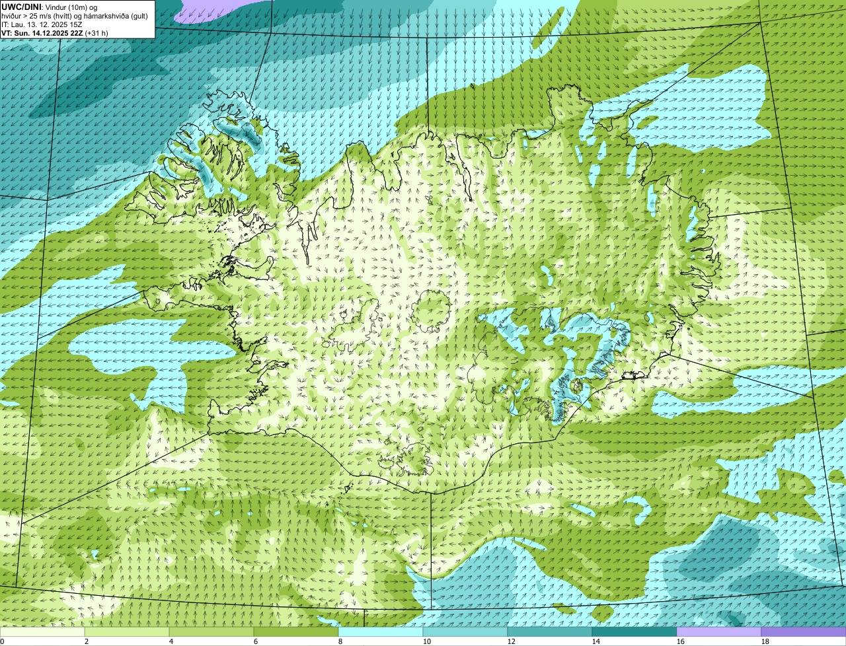
Task: Click the 6–8 m/s olive green legend swatch
Action: point(296,632)
